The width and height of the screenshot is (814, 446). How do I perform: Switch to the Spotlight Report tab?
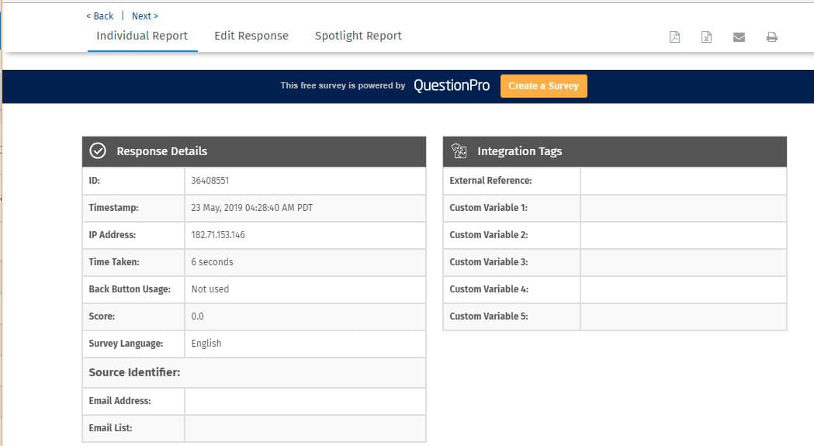point(359,36)
